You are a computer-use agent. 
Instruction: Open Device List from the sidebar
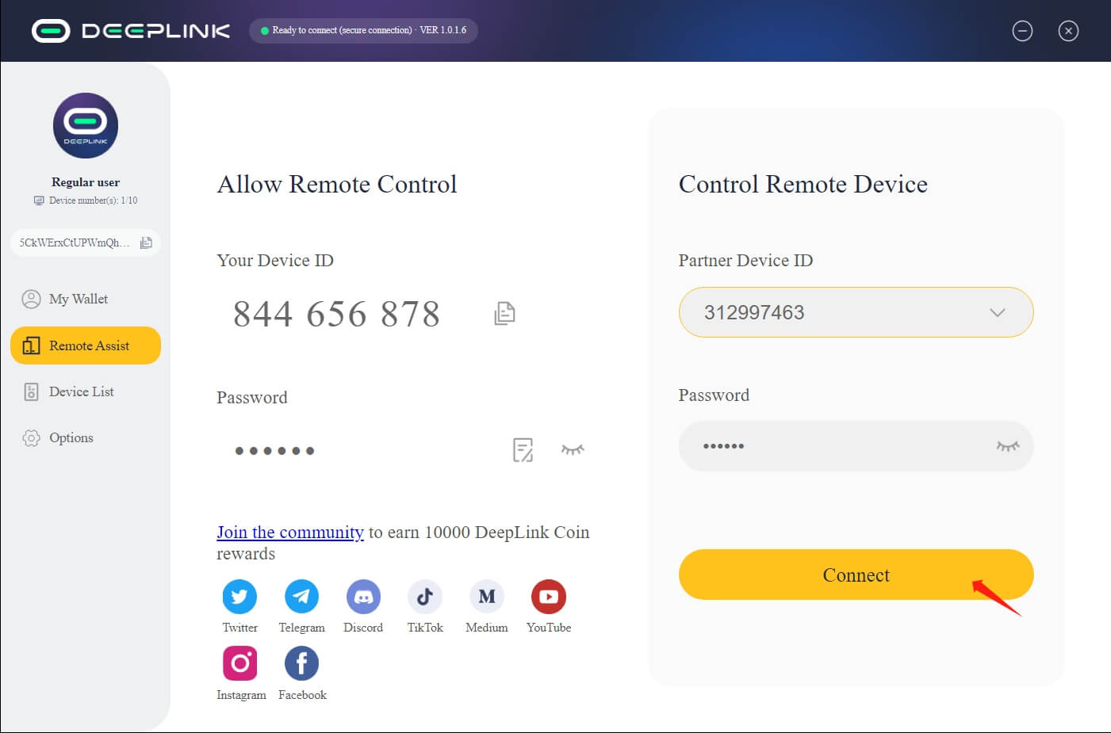[86, 391]
